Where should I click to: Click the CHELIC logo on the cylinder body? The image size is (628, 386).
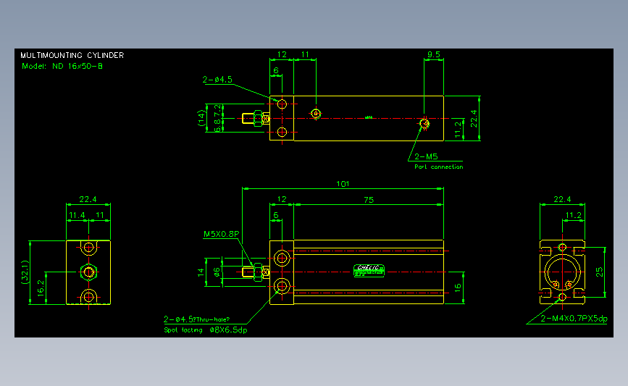click(x=369, y=271)
